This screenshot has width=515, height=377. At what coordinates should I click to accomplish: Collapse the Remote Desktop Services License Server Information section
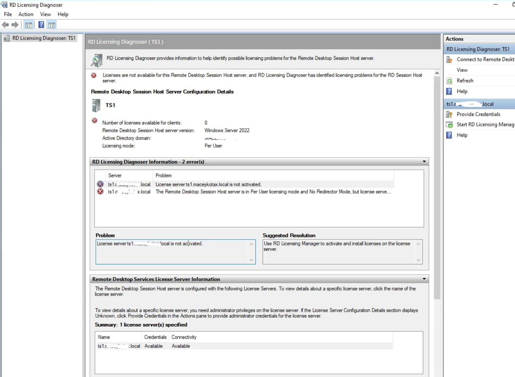[x=424, y=279]
